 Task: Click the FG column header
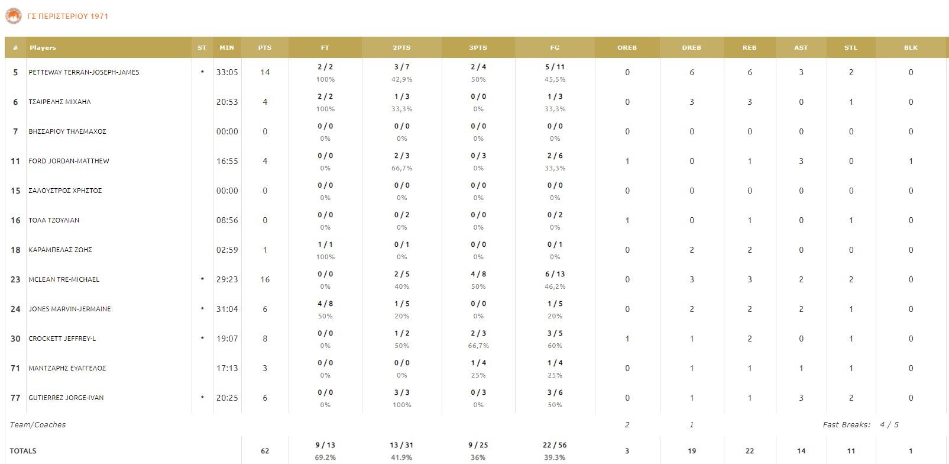pos(555,47)
